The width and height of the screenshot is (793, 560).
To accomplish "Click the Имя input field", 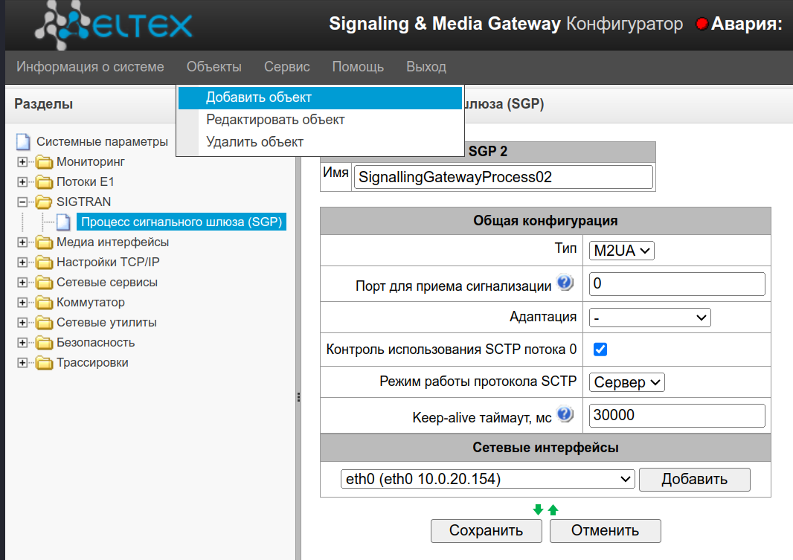I will 503,178.
